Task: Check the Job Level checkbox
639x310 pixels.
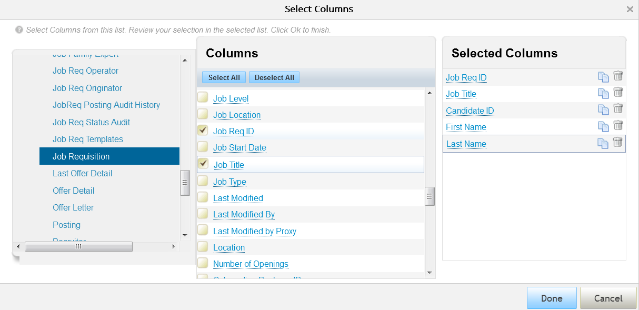Action: 203,98
